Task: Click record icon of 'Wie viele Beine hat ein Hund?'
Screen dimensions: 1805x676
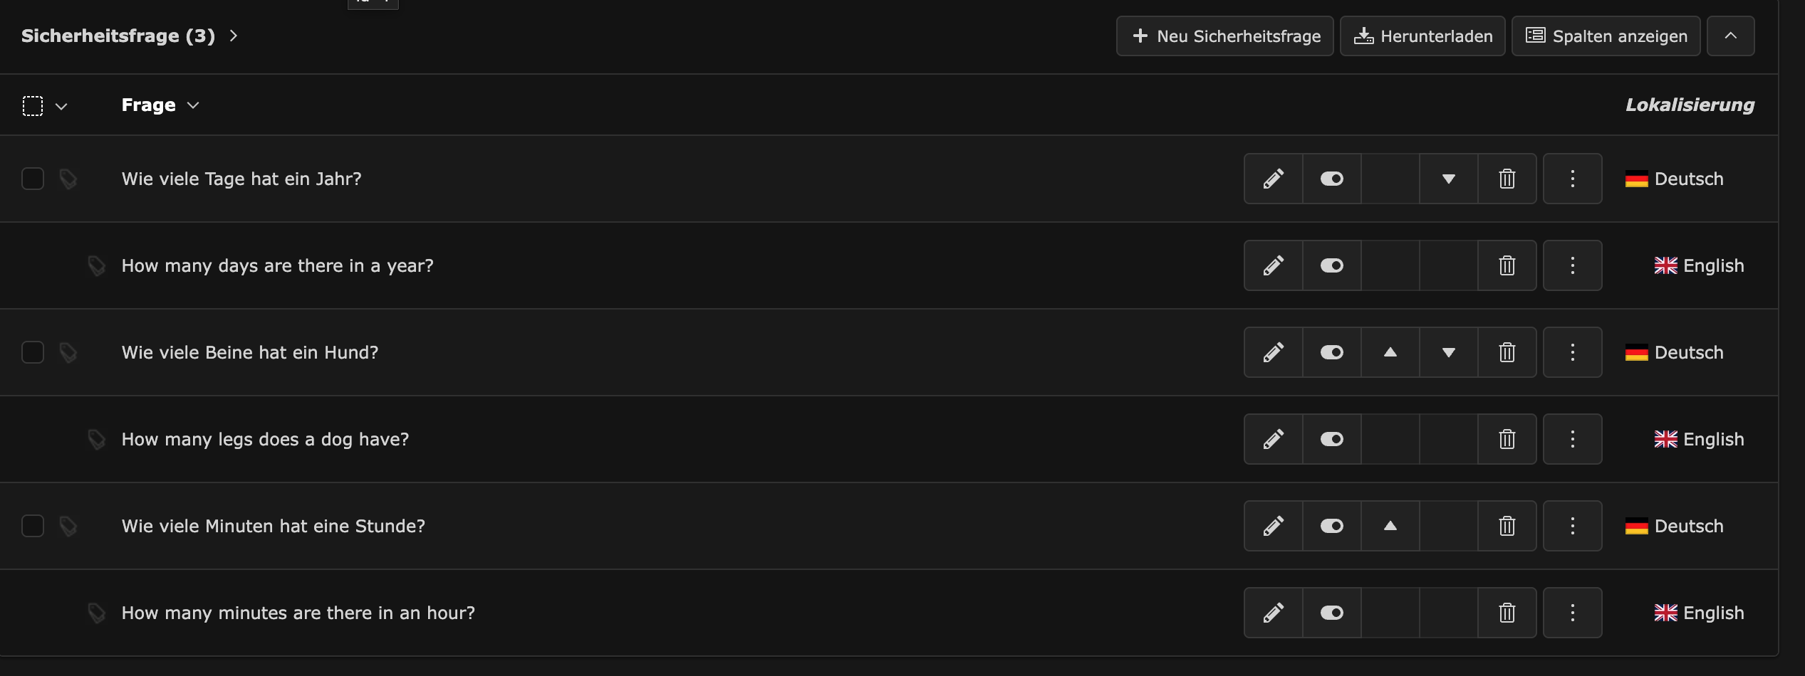Action: 68,352
